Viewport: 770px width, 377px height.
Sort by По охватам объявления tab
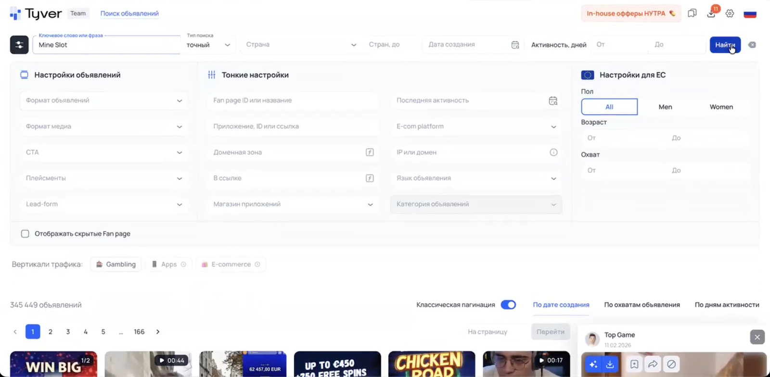pyautogui.click(x=642, y=305)
